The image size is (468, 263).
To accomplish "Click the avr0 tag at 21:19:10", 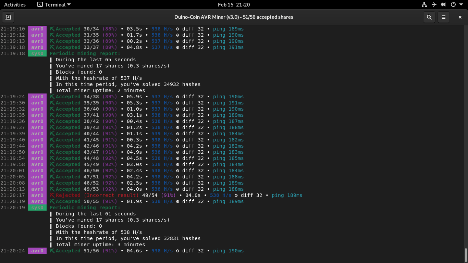I will click(x=37, y=29).
